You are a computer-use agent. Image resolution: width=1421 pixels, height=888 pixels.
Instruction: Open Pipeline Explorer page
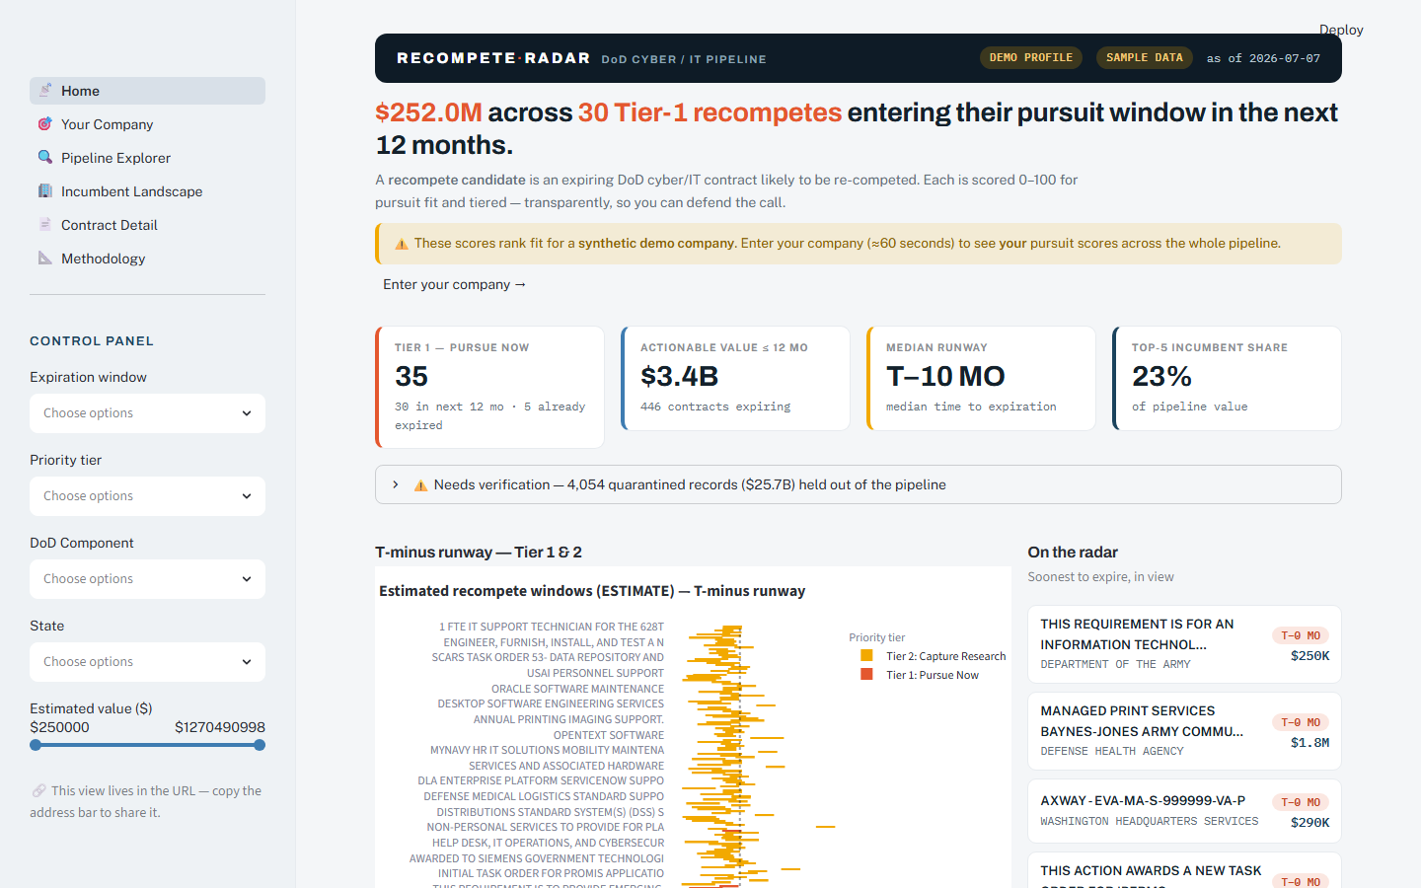click(147, 158)
